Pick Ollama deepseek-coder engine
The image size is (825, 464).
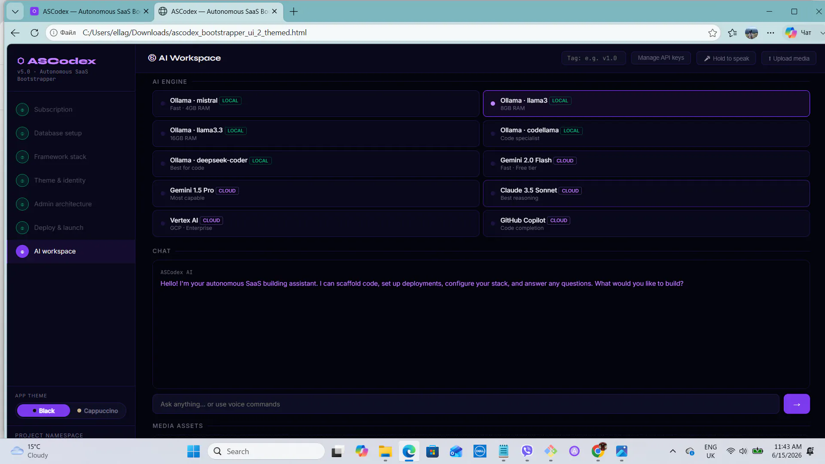click(316, 164)
